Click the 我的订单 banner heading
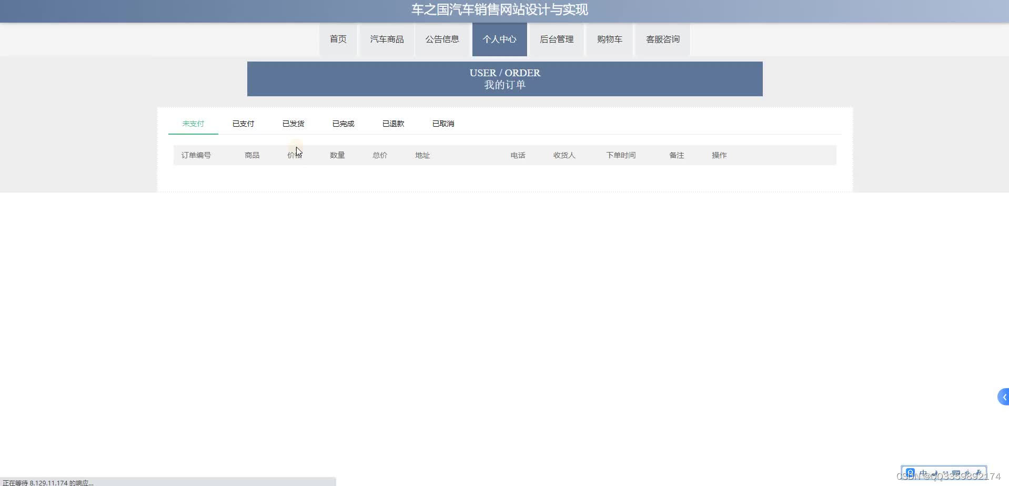1009x486 pixels. (505, 85)
